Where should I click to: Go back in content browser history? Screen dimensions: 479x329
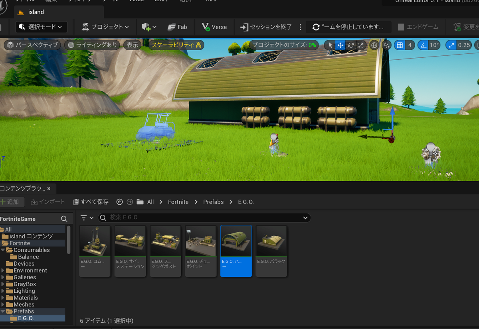click(x=119, y=202)
